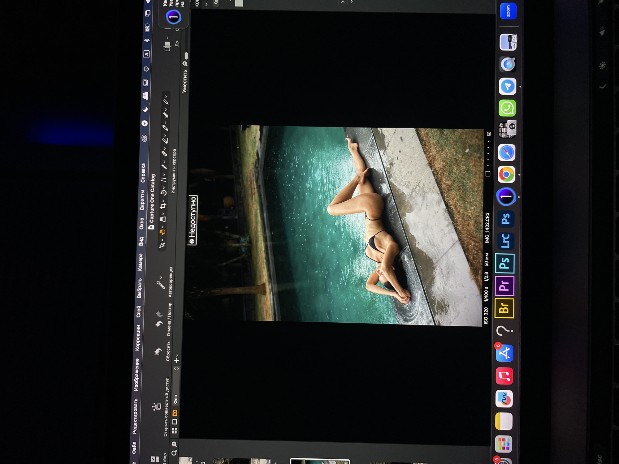
Task: Click Автокоррекция label
Action: coord(171,282)
